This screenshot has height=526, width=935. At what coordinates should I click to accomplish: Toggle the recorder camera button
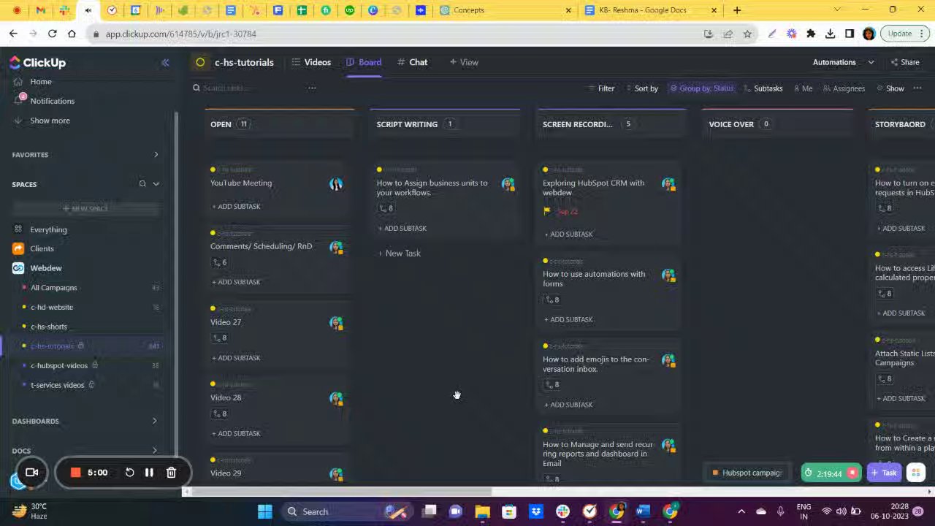tap(31, 473)
